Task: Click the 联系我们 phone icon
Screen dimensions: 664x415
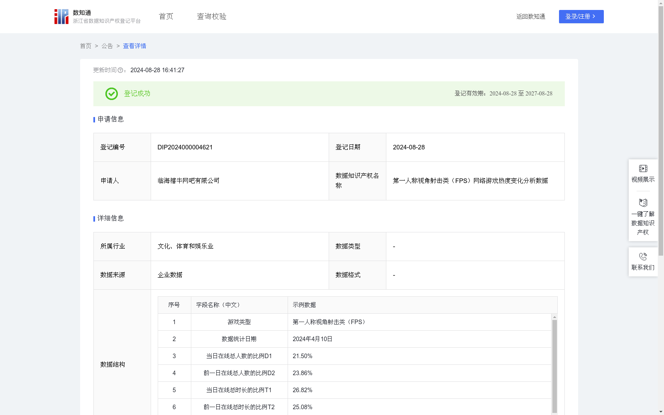Action: [x=643, y=256]
